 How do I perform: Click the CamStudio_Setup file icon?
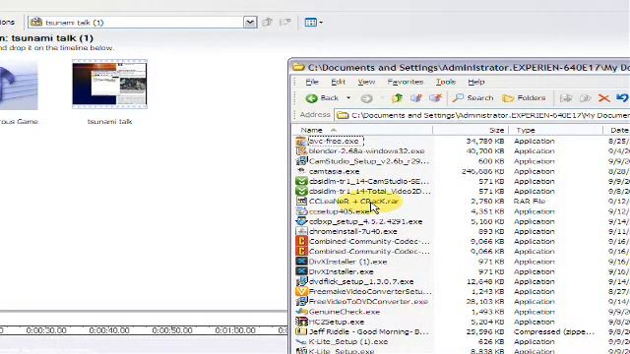point(301,161)
